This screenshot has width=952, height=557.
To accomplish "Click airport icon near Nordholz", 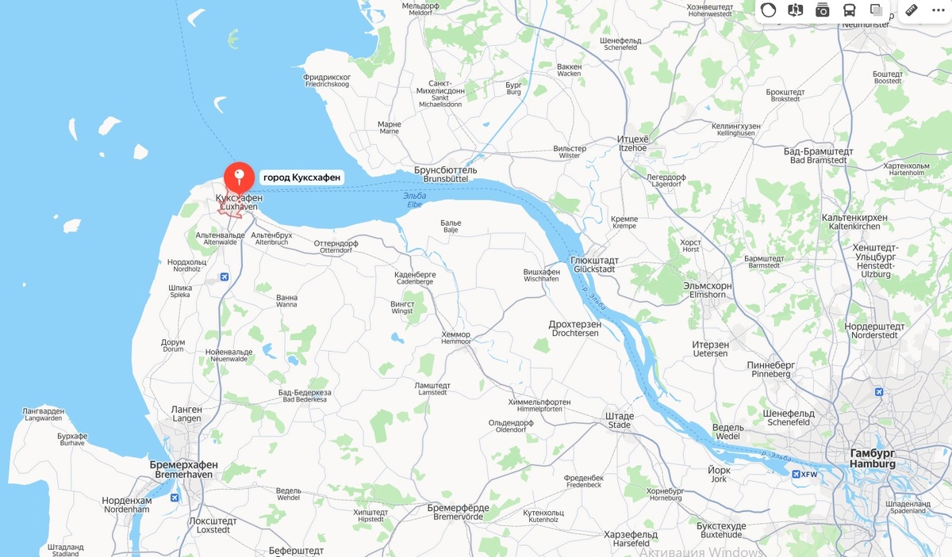I will coord(224,277).
